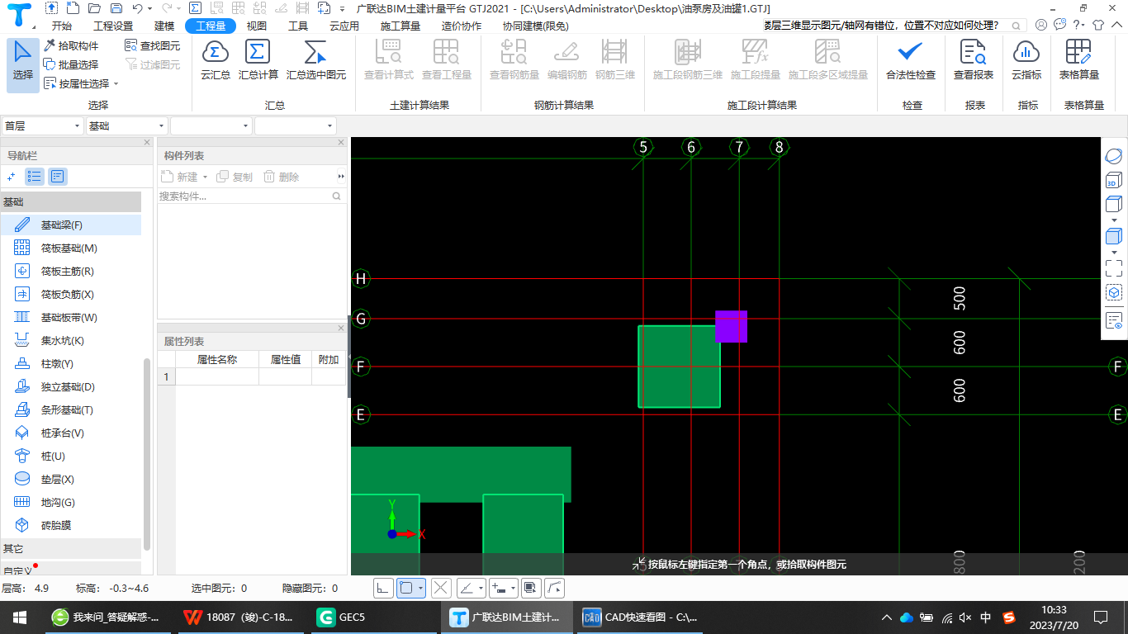
Task: Activate 批量选择 batch selection
Action: pyautogui.click(x=71, y=64)
